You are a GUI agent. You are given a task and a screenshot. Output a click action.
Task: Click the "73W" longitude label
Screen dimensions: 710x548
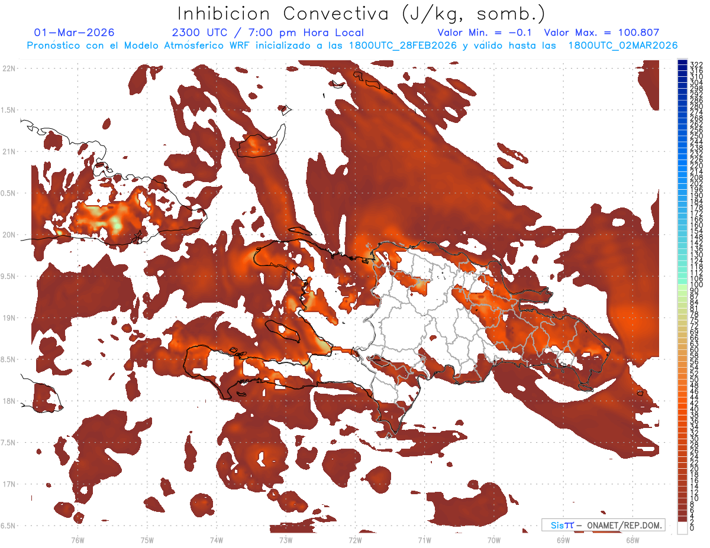click(285, 540)
